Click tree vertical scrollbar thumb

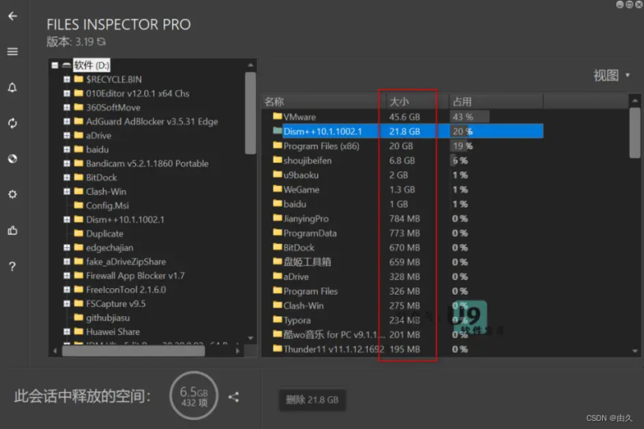tap(250, 113)
